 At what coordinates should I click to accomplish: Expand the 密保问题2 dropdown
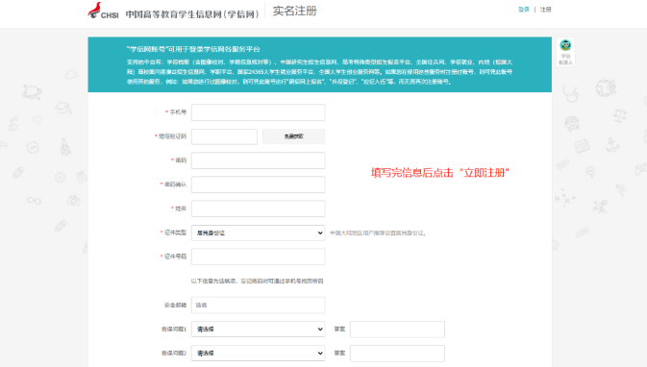tap(258, 353)
